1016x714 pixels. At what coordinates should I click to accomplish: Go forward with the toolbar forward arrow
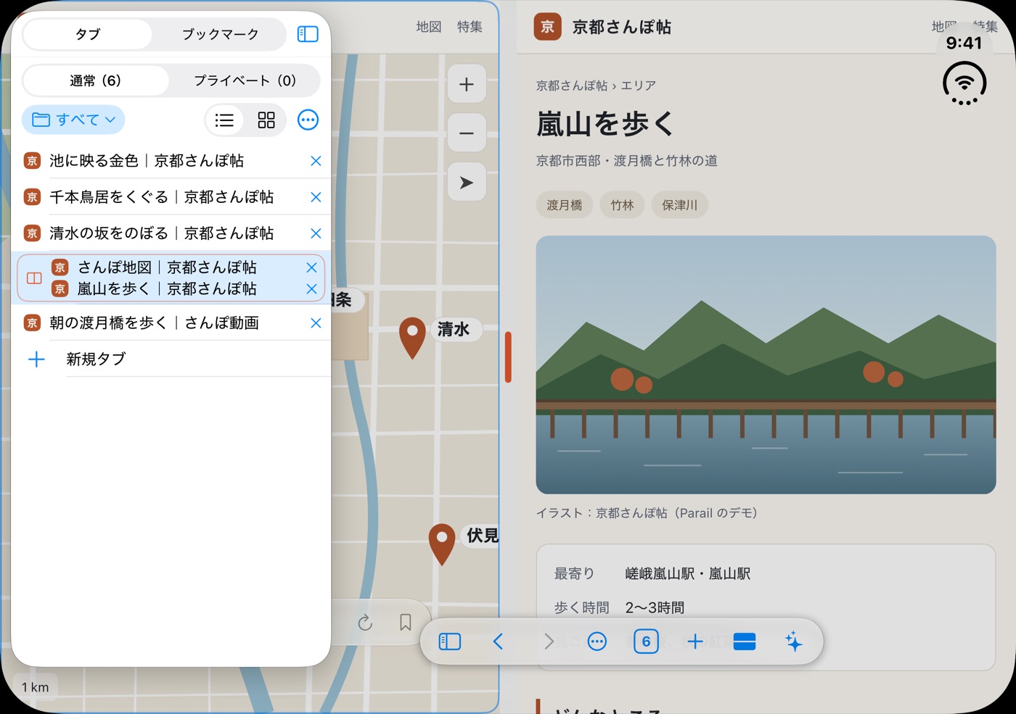[549, 642]
